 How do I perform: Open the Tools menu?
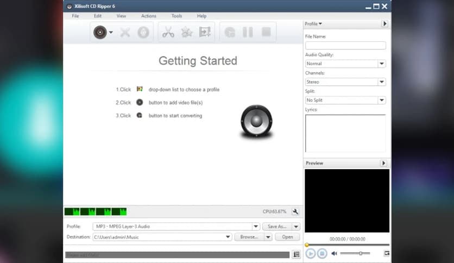176,16
